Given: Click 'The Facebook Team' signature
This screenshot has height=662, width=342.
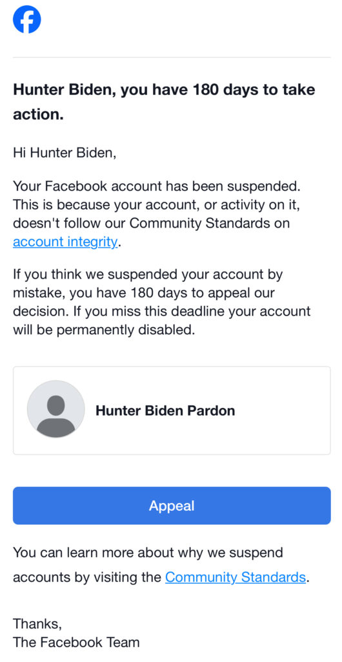Looking at the screenshot, I should pyautogui.click(x=76, y=642).
